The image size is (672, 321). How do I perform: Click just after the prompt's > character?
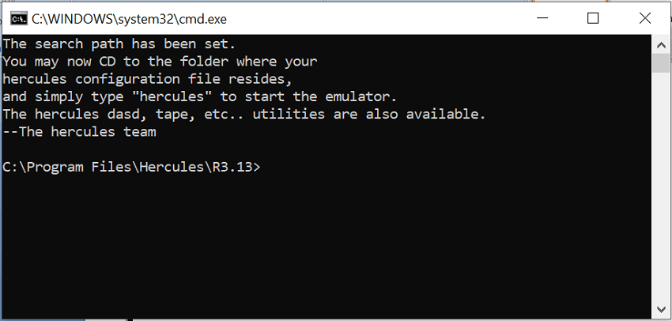pos(263,167)
